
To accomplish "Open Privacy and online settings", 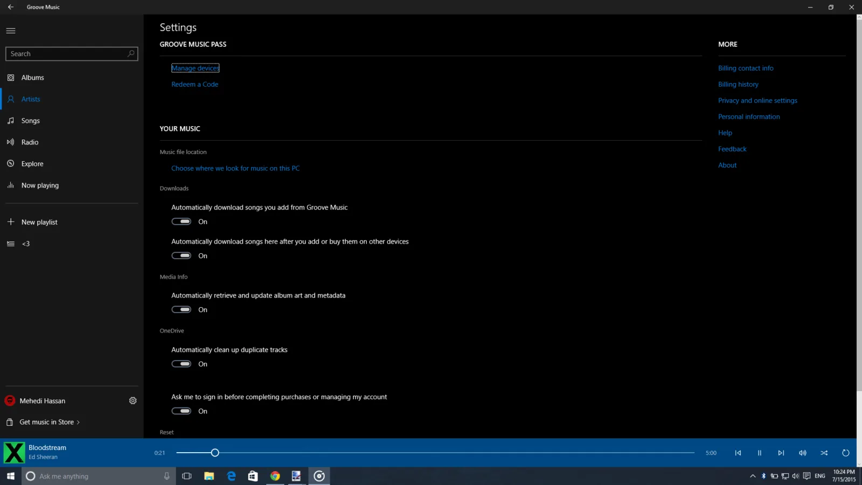I will tap(757, 100).
